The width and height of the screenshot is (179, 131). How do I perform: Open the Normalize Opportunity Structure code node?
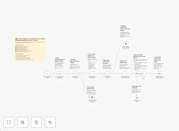(108, 73)
